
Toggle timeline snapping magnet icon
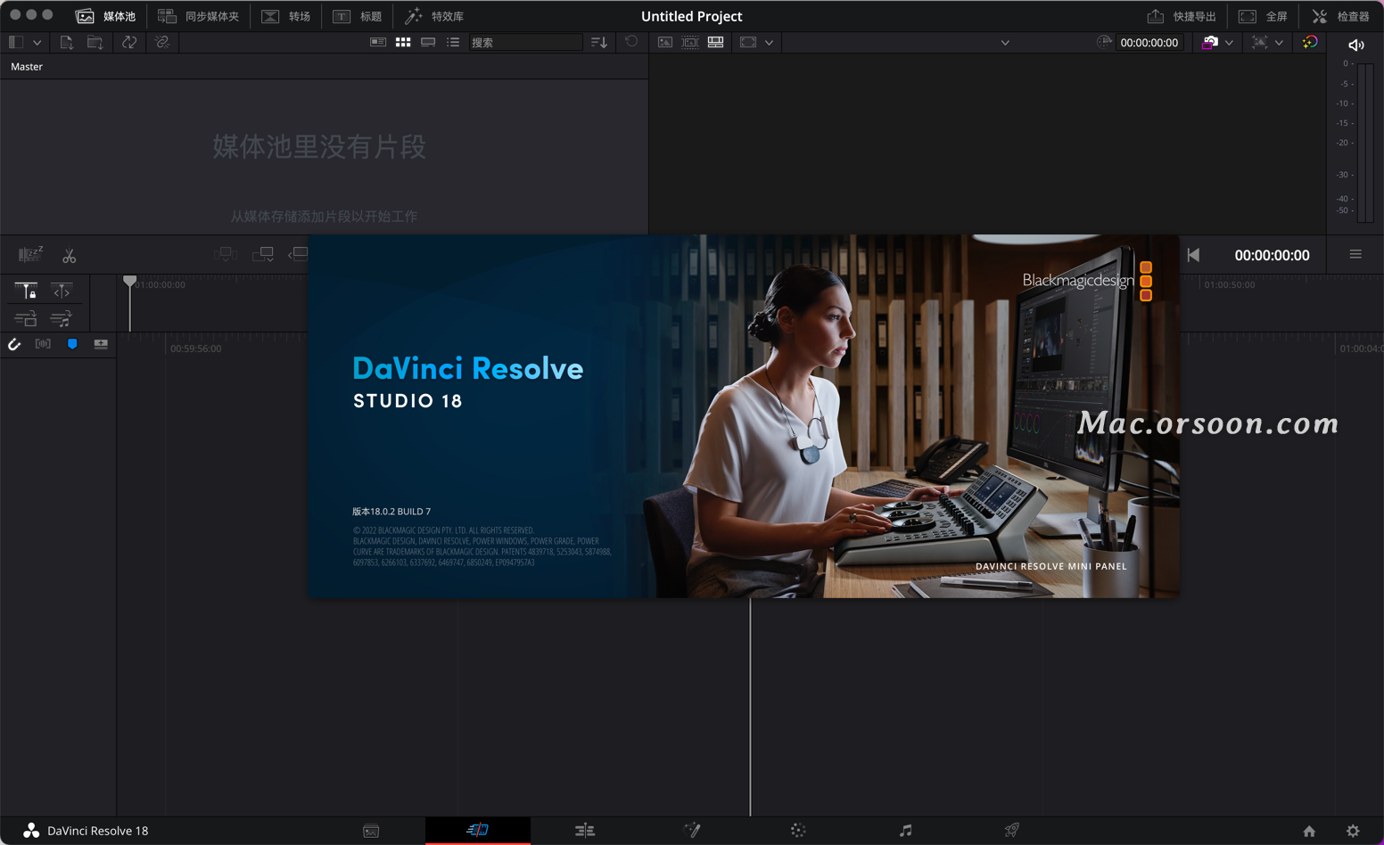point(14,344)
